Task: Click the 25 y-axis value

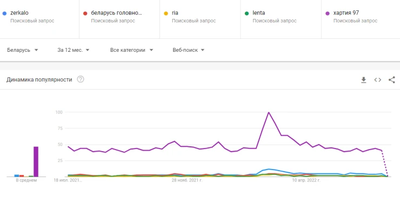Action: click(x=60, y=160)
